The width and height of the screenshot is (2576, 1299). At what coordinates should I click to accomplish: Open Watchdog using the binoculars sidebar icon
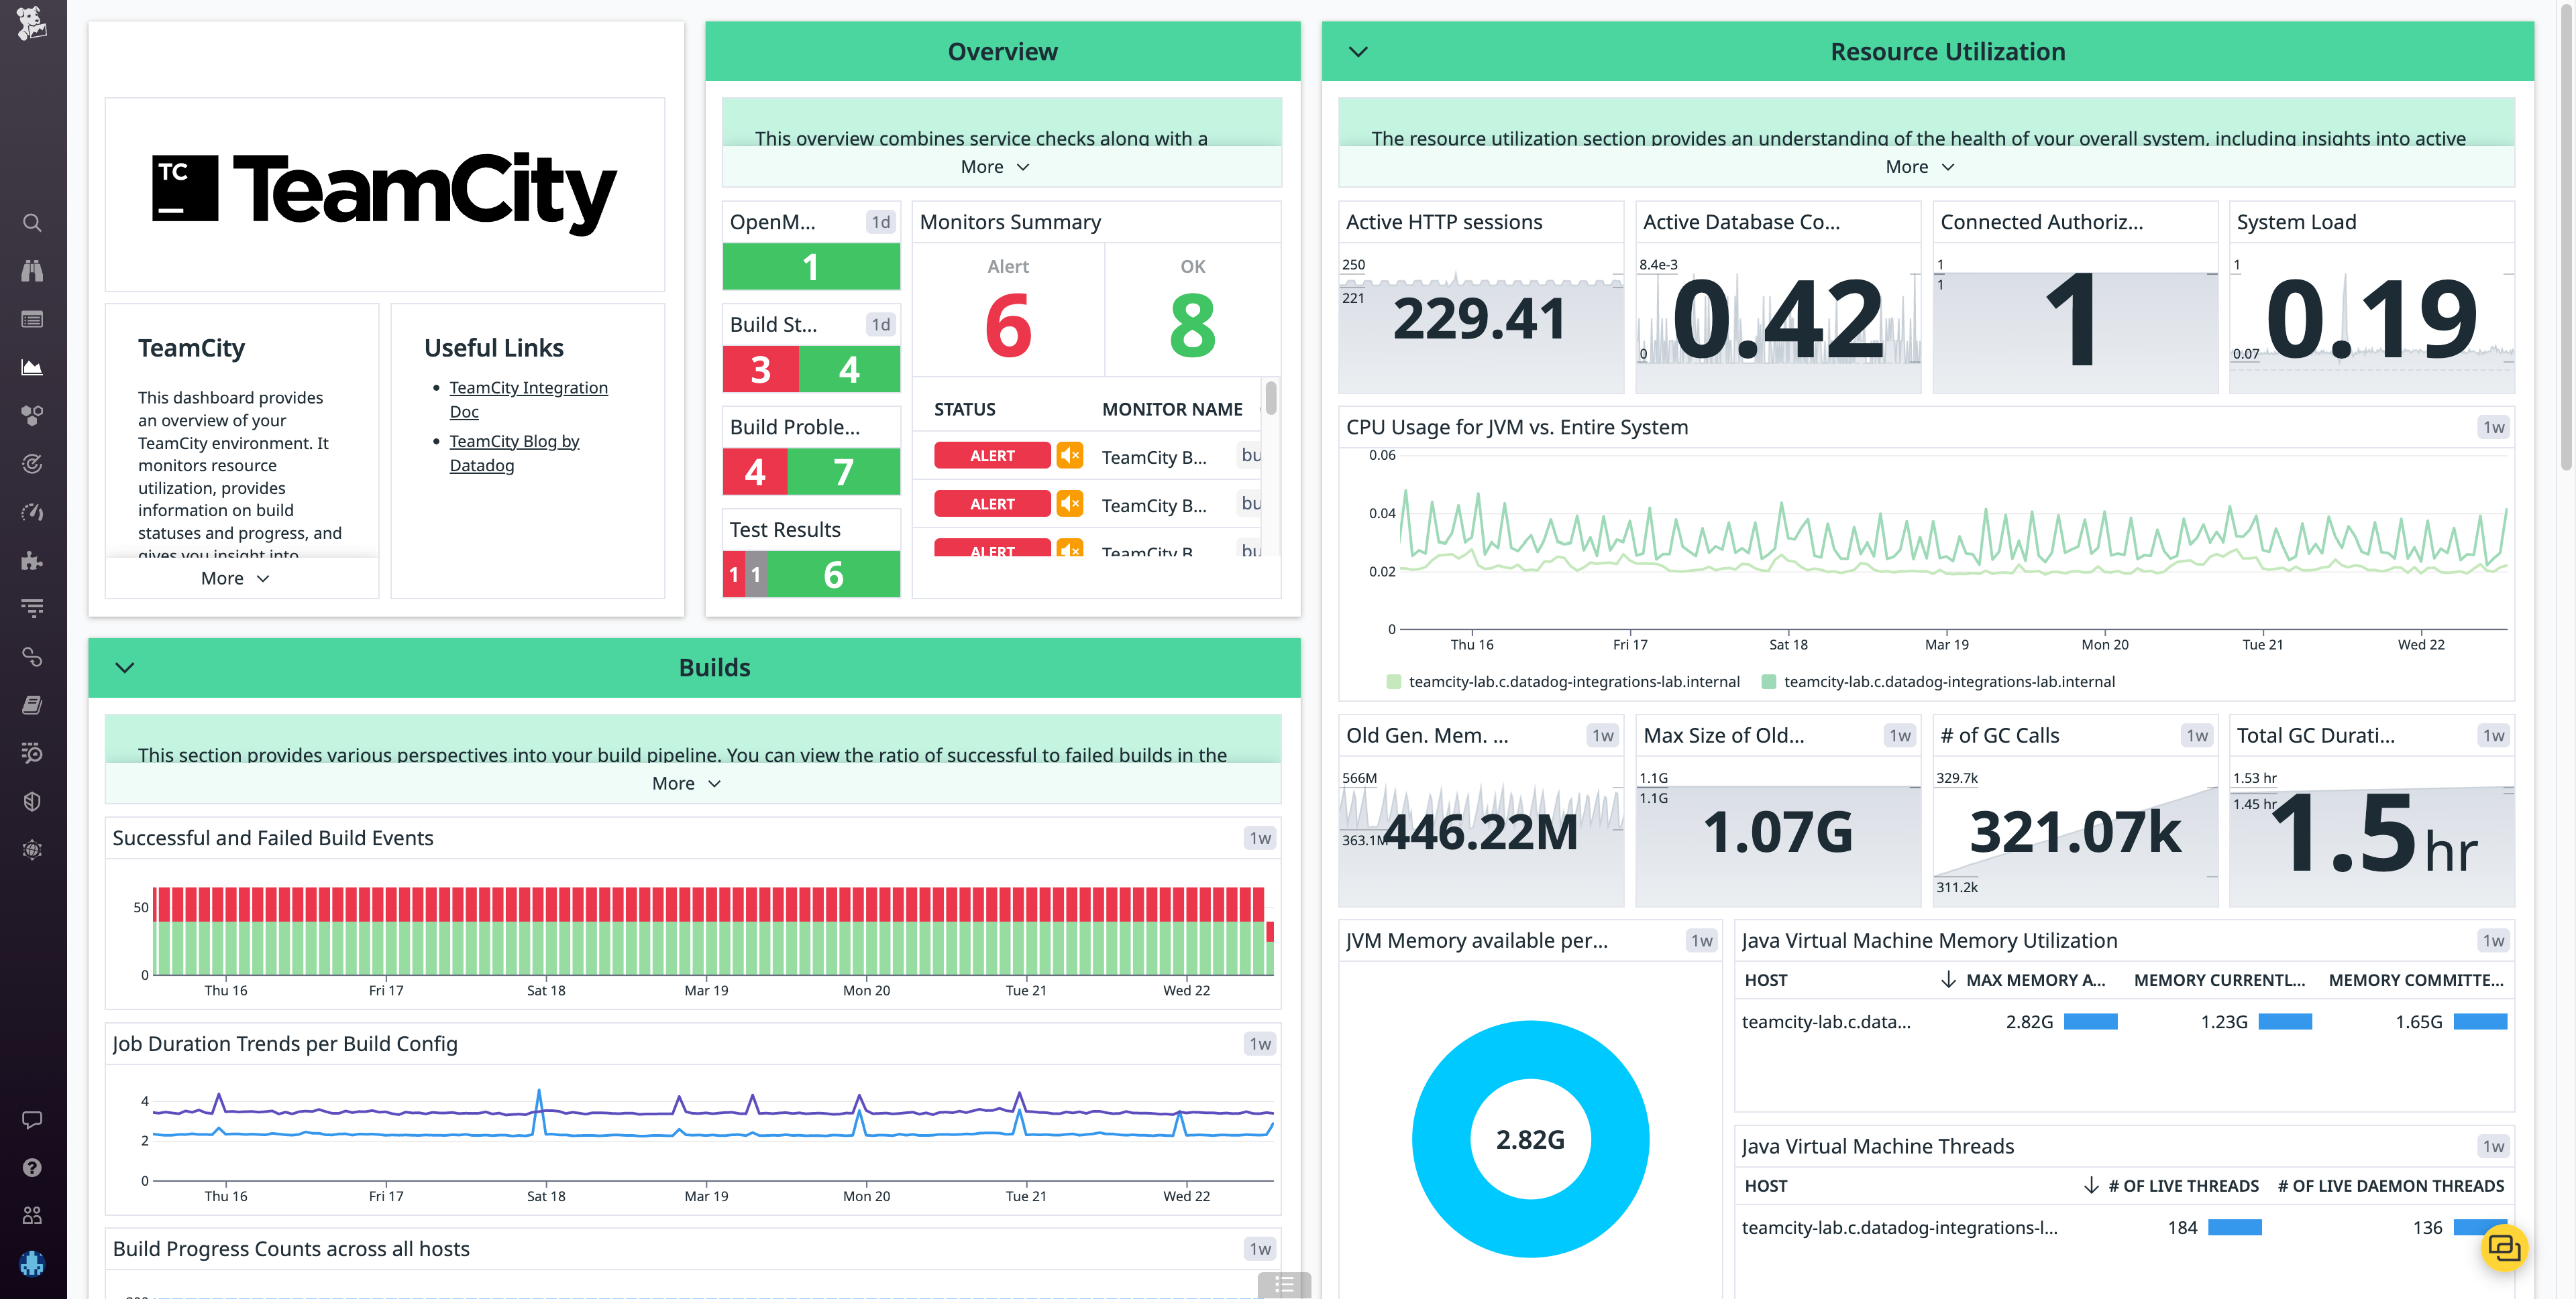click(x=32, y=271)
